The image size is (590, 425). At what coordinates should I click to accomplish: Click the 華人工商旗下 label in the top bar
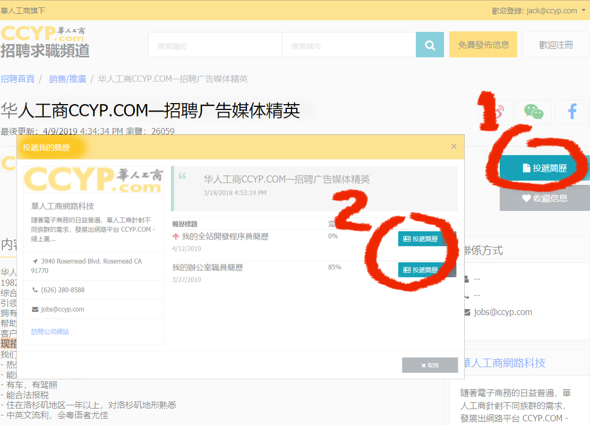[23, 11]
